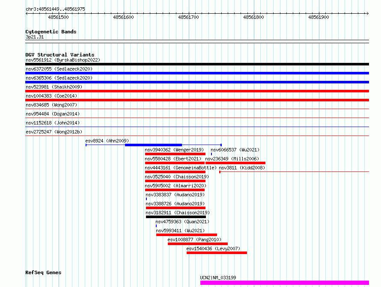Click the ruler's right arrow end
The width and height of the screenshot is (381, 287).
point(368,14)
